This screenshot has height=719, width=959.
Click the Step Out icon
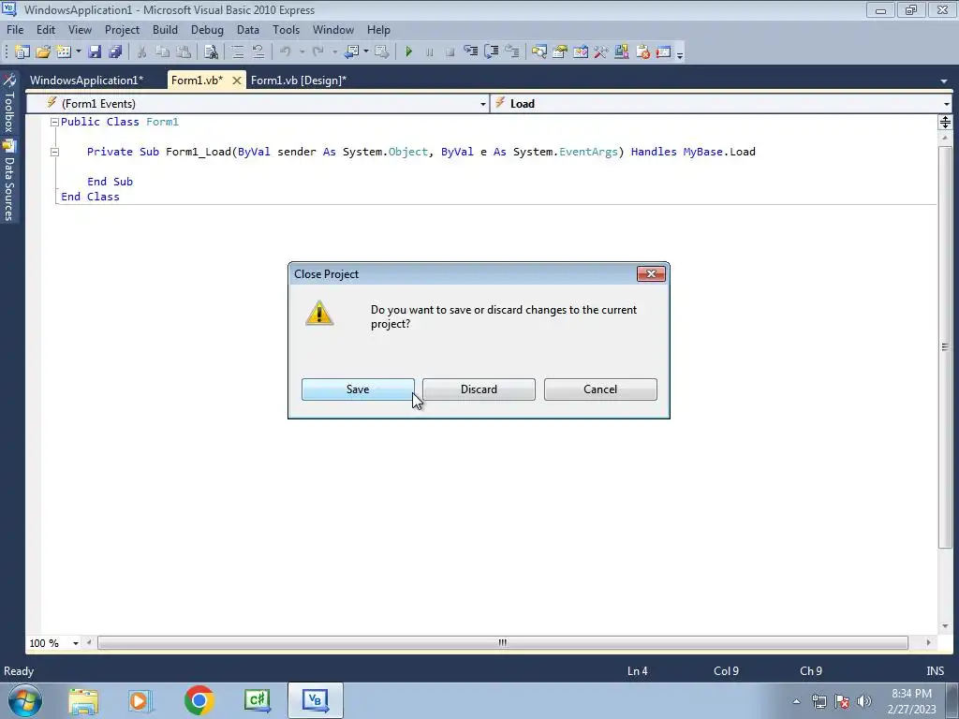(x=512, y=52)
